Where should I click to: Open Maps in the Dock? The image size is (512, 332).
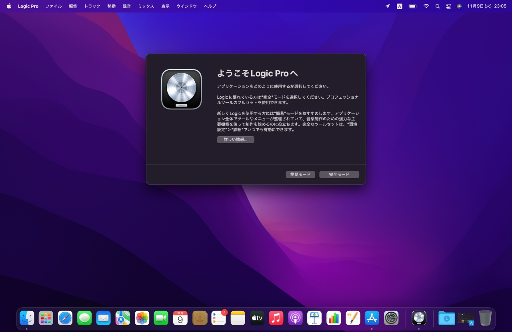123,318
